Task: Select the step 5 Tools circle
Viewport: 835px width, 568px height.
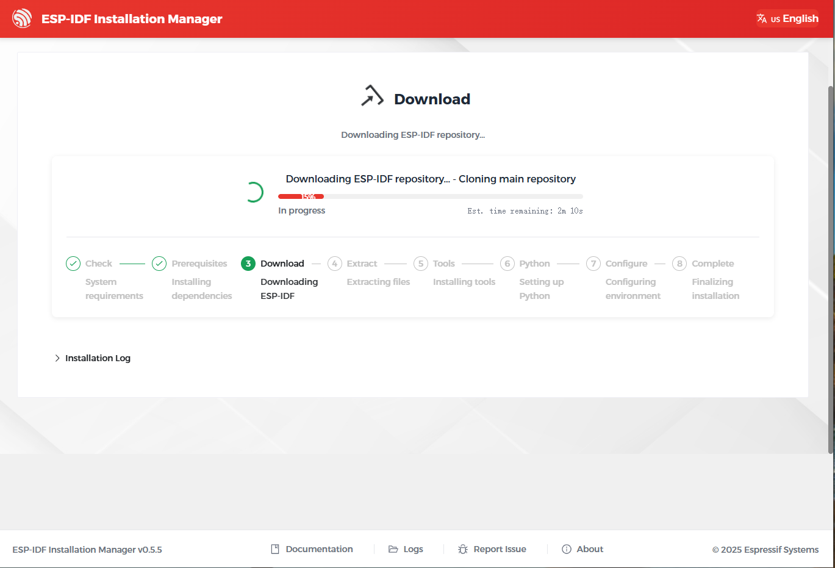Action: point(421,264)
